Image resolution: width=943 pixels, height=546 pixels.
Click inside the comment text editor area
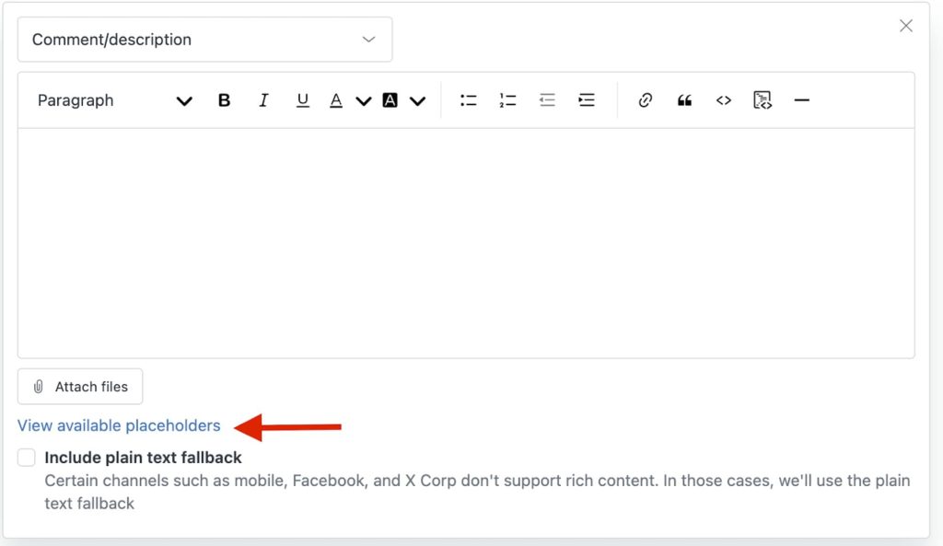point(466,243)
